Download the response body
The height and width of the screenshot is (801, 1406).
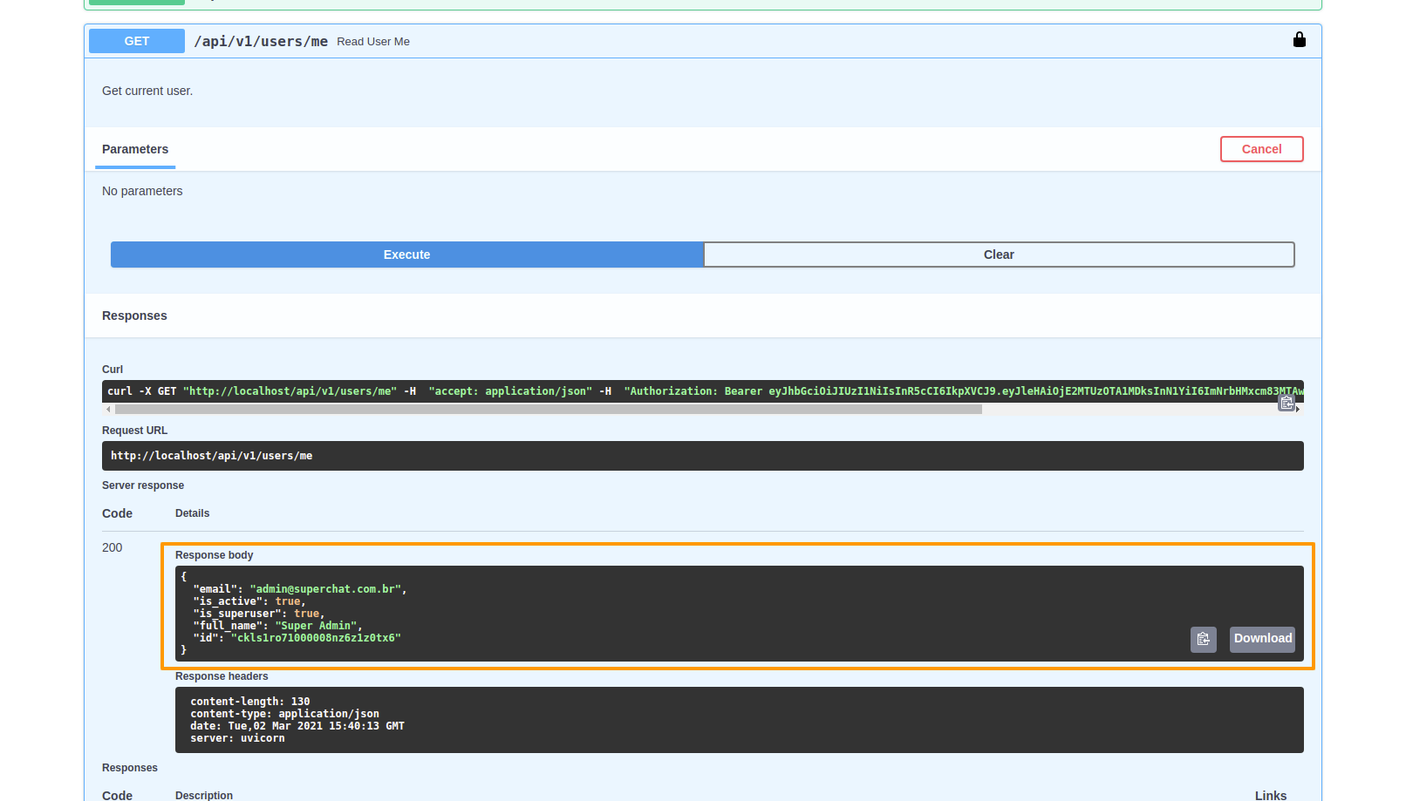click(1262, 639)
